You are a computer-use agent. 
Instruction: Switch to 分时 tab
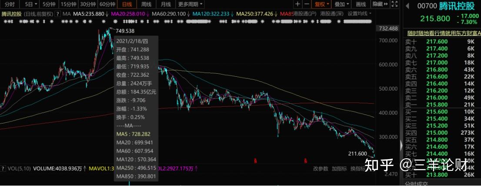tap(10, 4)
